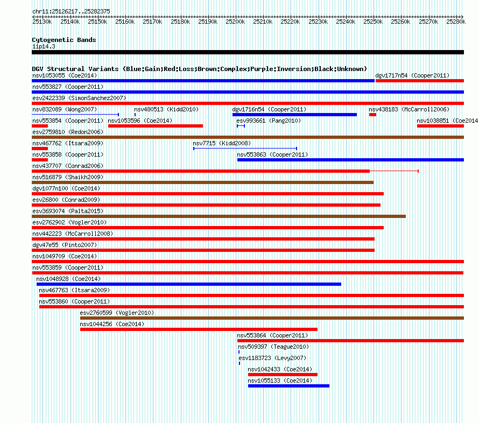Click the black 11p14.3 cytogenetic band bar

(x=248, y=52)
